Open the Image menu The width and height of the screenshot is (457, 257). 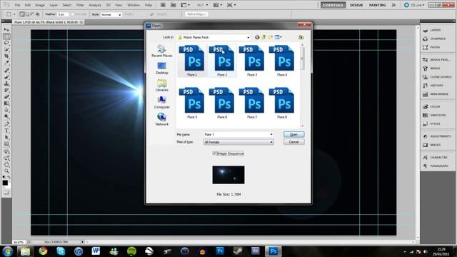(40, 5)
